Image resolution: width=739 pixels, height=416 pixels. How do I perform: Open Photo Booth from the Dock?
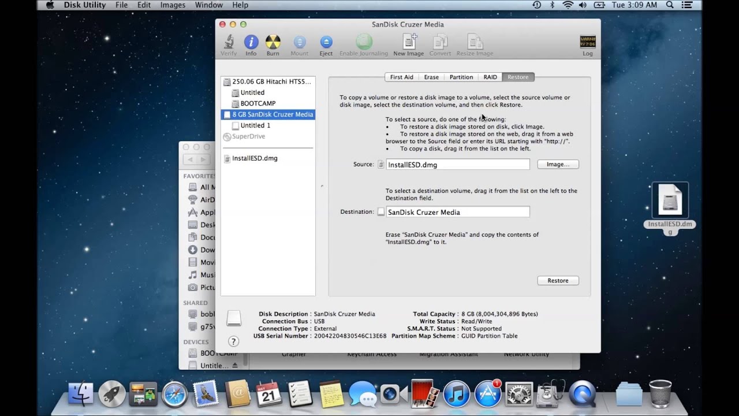click(426, 394)
